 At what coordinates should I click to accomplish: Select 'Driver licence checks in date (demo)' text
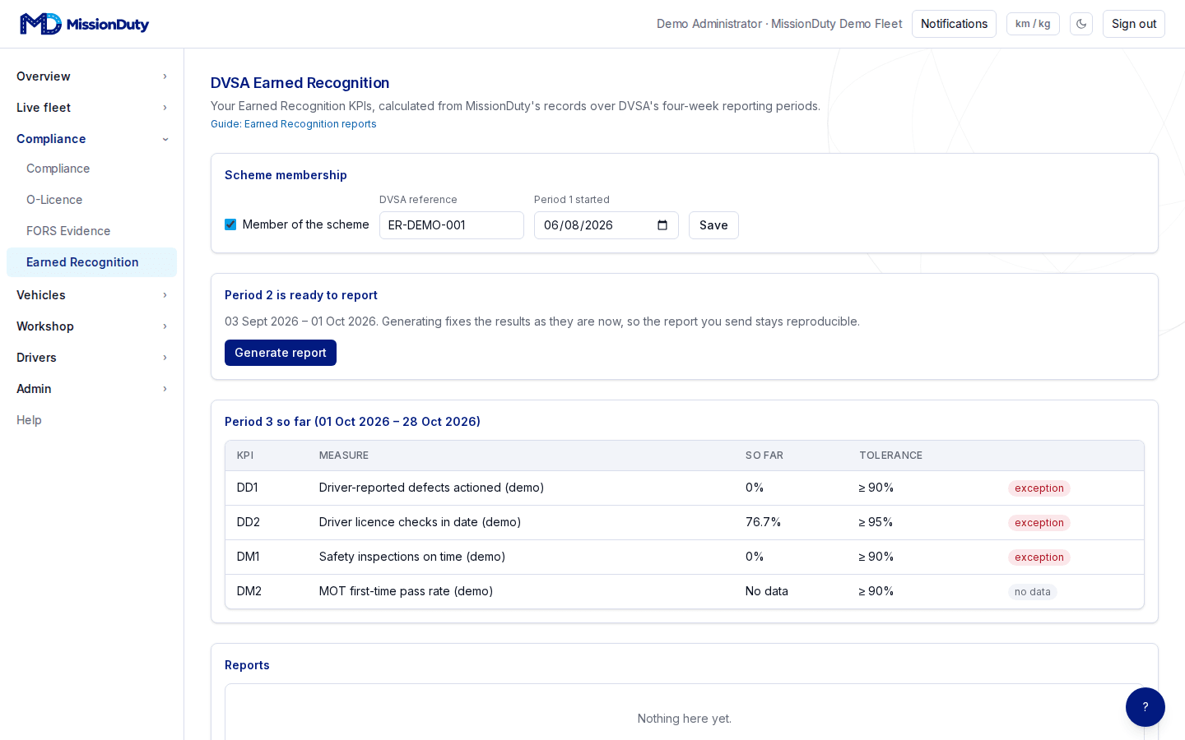(421, 522)
